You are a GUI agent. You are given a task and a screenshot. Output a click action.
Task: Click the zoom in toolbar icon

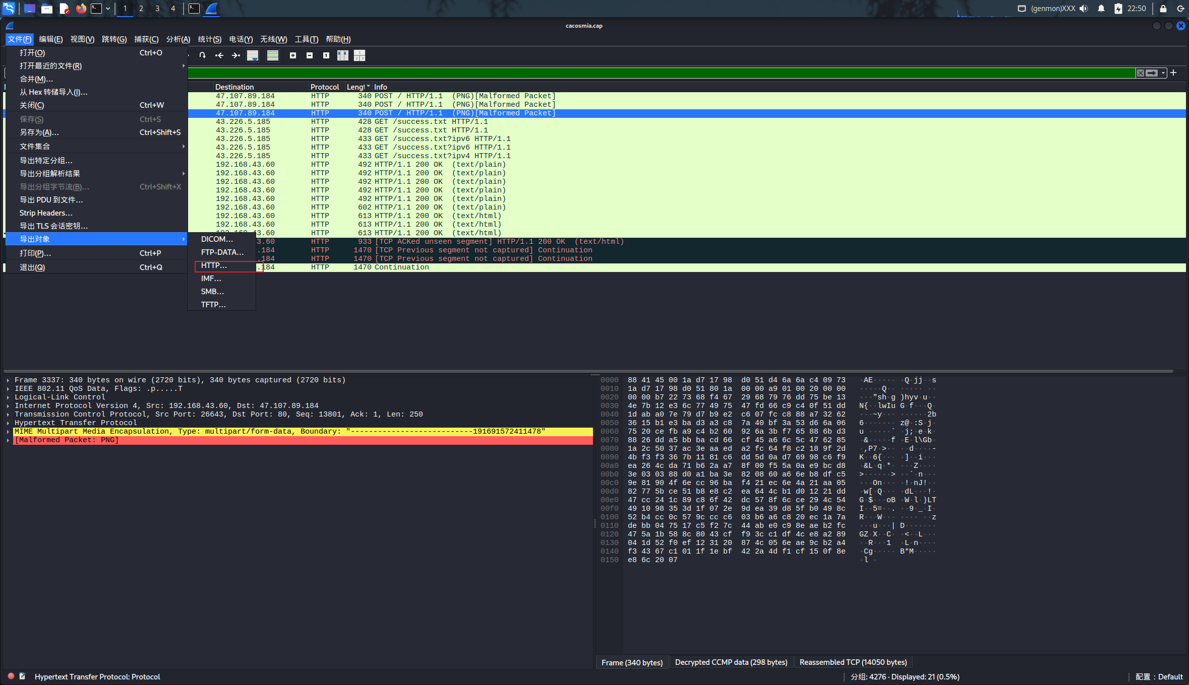coord(293,55)
